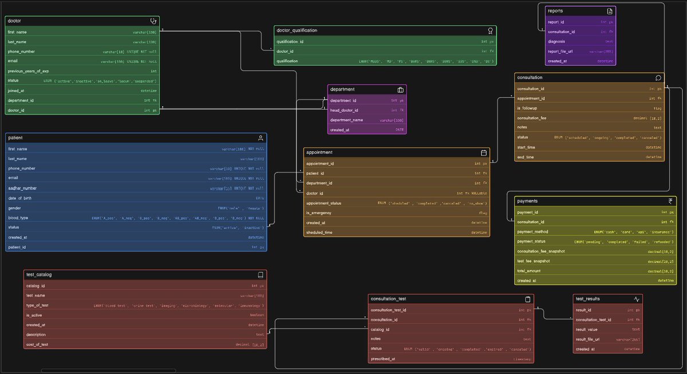Screen dimensions: 687x374
Task: Click the waveform icon on the test_results table
Action: pyautogui.click(x=637, y=298)
